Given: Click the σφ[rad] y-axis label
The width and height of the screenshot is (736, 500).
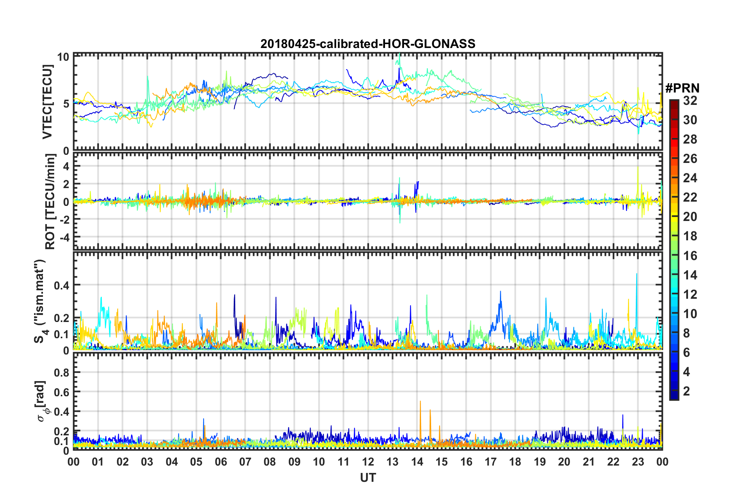Looking at the screenshot, I should click(41, 401).
